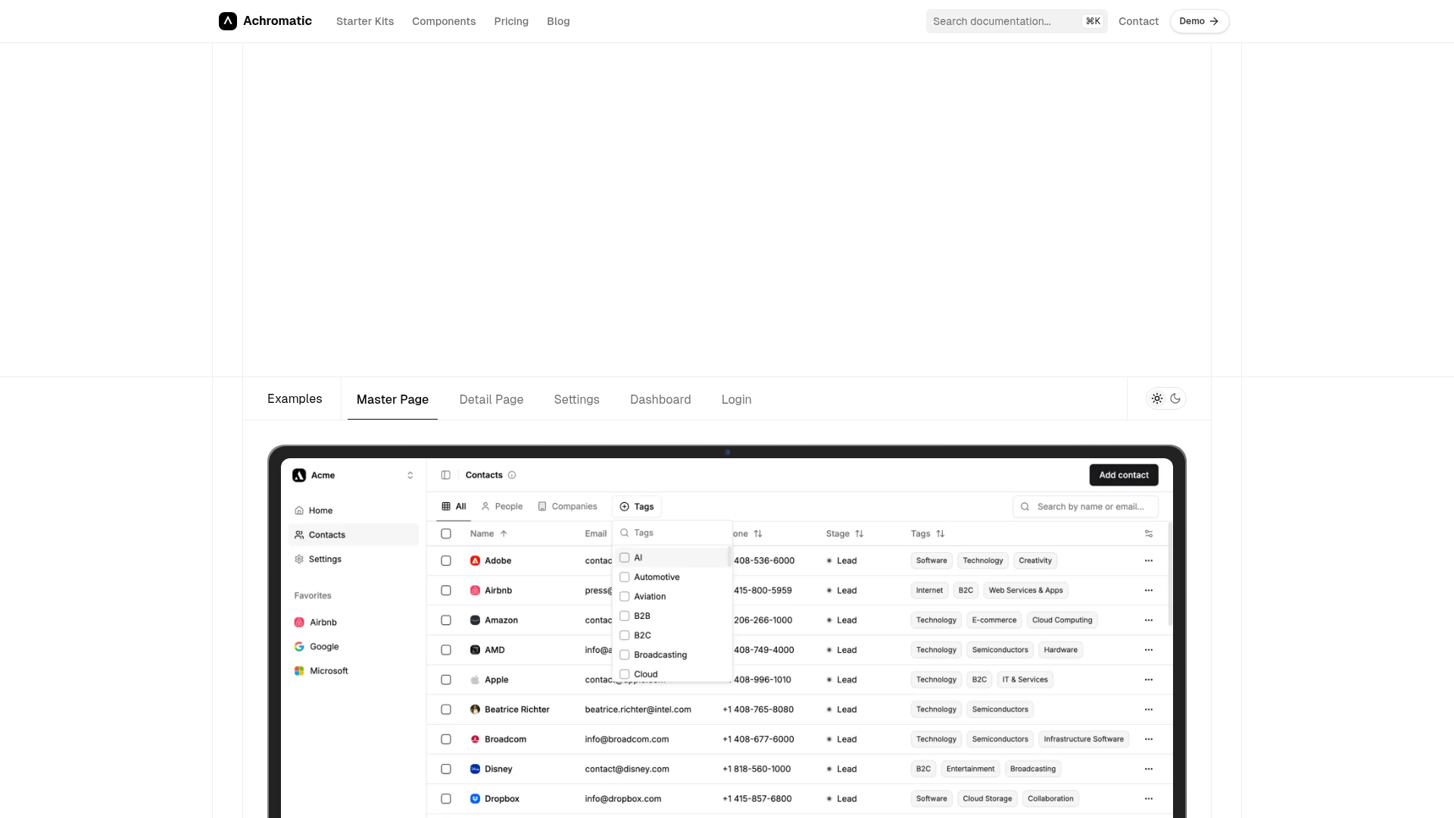Viewport: 1454px width, 818px height.
Task: Check the Automotive tag filter
Action: pyautogui.click(x=625, y=577)
